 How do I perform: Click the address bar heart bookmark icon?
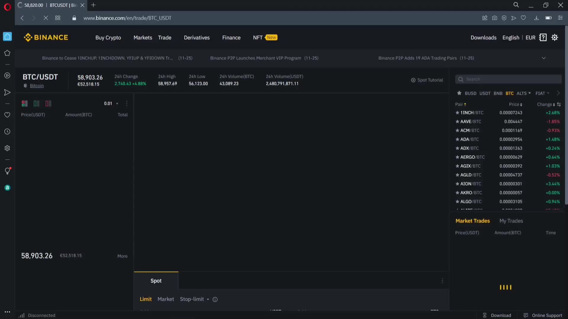(523, 18)
